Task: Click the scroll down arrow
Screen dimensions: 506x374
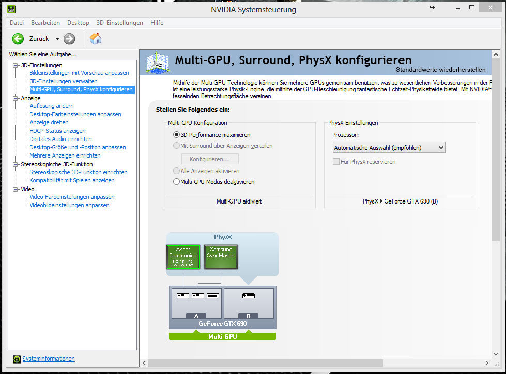Action: pyautogui.click(x=496, y=354)
